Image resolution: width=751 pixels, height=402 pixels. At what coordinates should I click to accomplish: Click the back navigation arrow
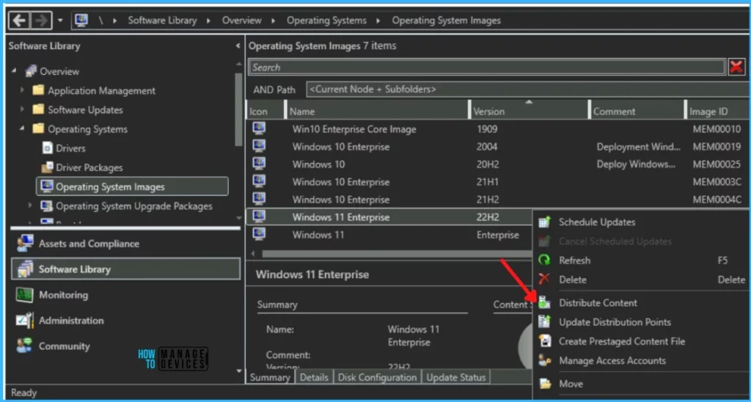20,21
